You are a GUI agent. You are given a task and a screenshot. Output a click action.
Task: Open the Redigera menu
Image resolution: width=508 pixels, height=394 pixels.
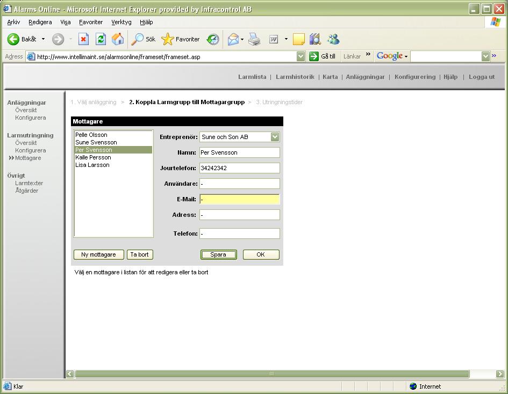point(40,22)
